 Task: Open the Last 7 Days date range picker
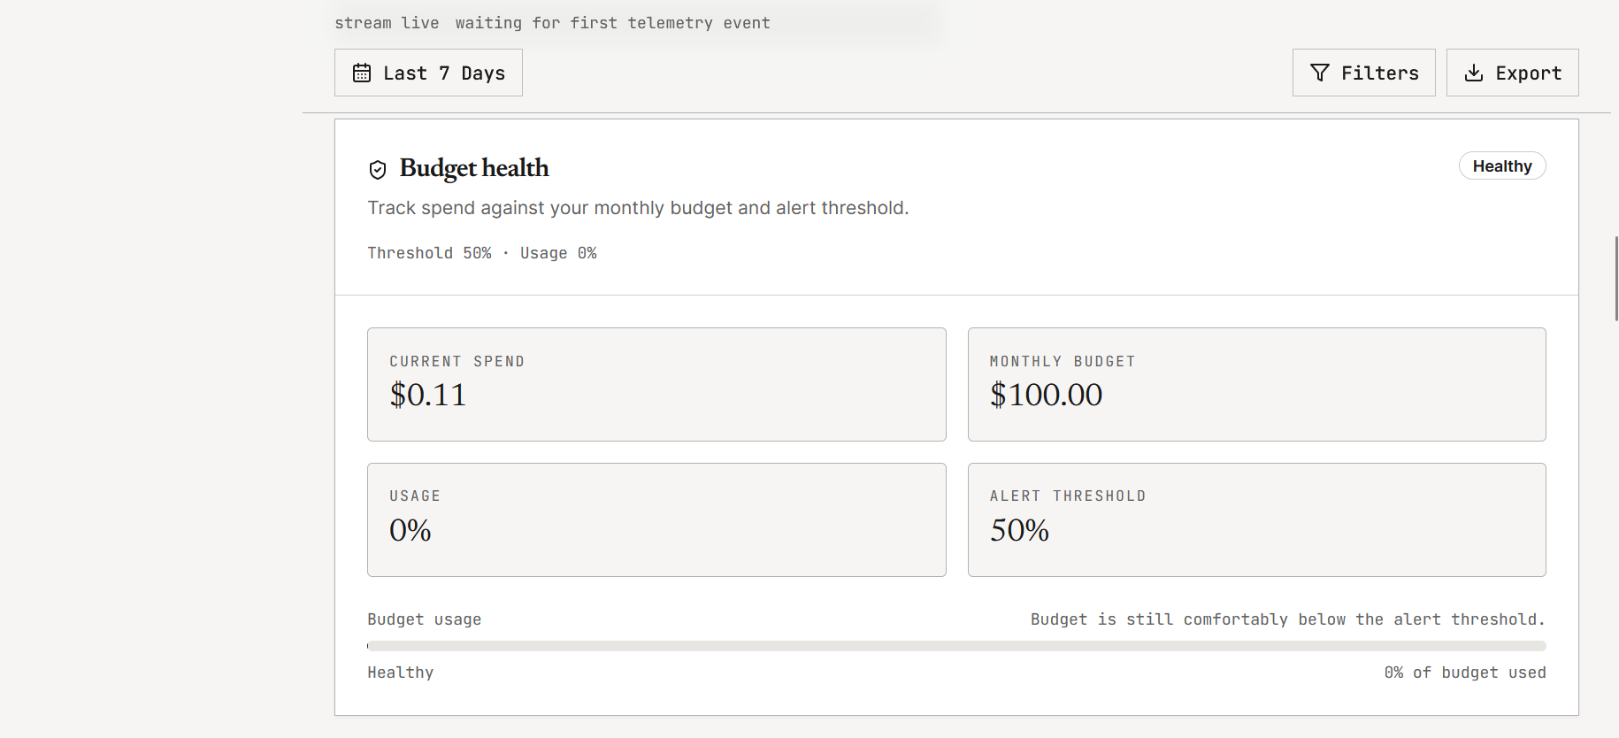click(x=428, y=73)
